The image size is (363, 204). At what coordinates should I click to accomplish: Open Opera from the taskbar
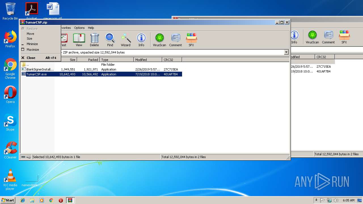61,200
